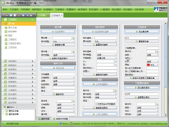Click part picker icon above 搜索文档 lower 文档类型
The width and height of the screenshot is (169, 127).
click(x=74, y=101)
